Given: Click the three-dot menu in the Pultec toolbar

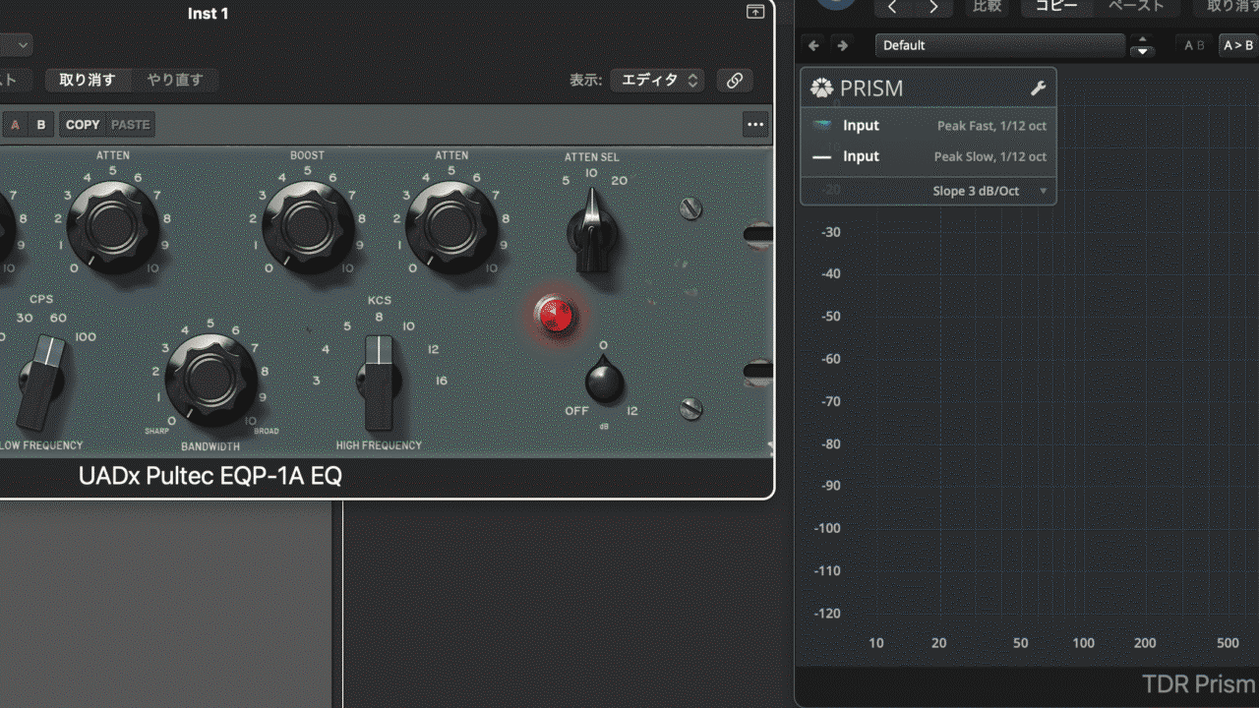Looking at the screenshot, I should 755,125.
